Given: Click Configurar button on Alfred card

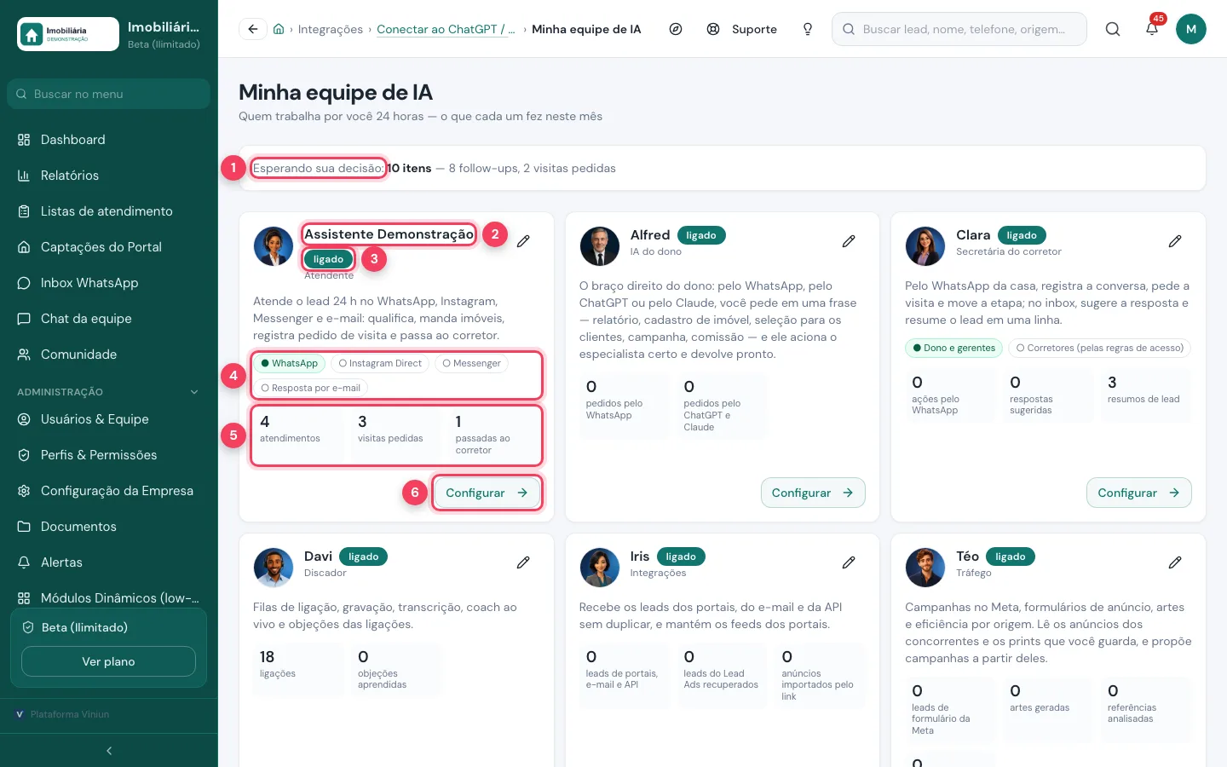Looking at the screenshot, I should [813, 493].
